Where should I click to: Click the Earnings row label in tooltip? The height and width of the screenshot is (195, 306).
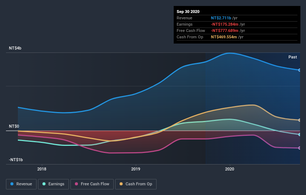click(184, 24)
